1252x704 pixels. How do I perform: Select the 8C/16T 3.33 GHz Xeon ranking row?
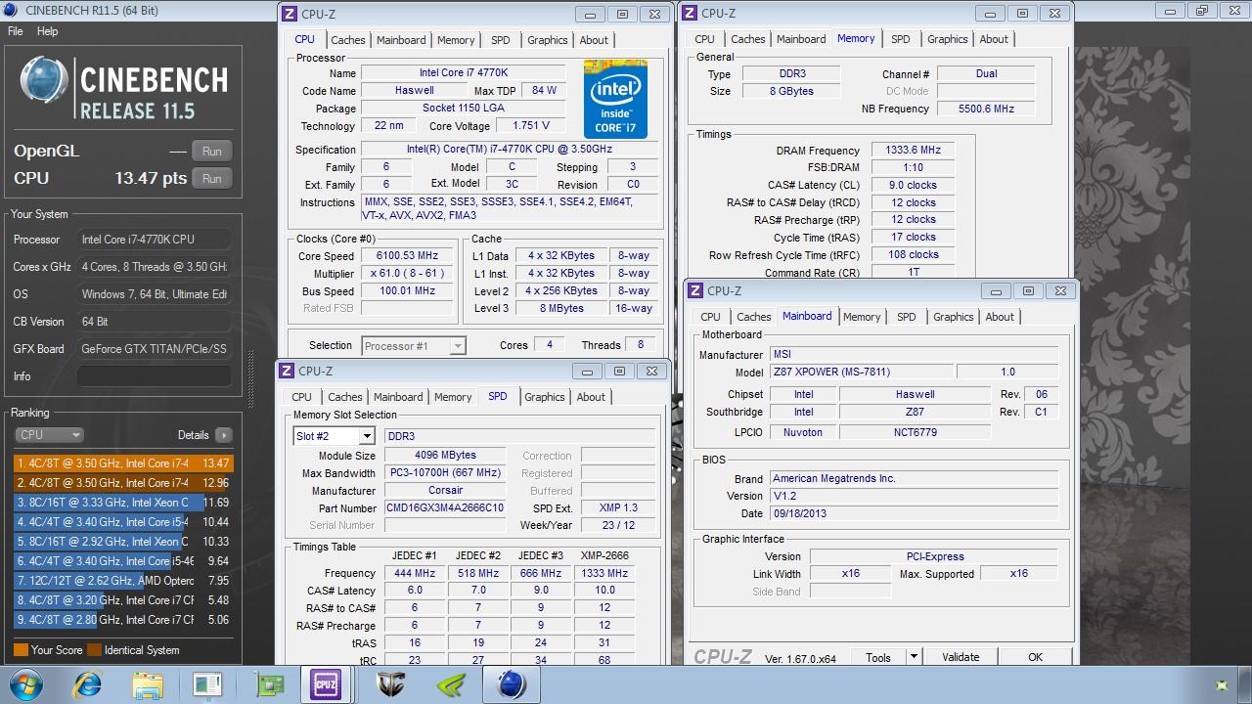click(123, 503)
